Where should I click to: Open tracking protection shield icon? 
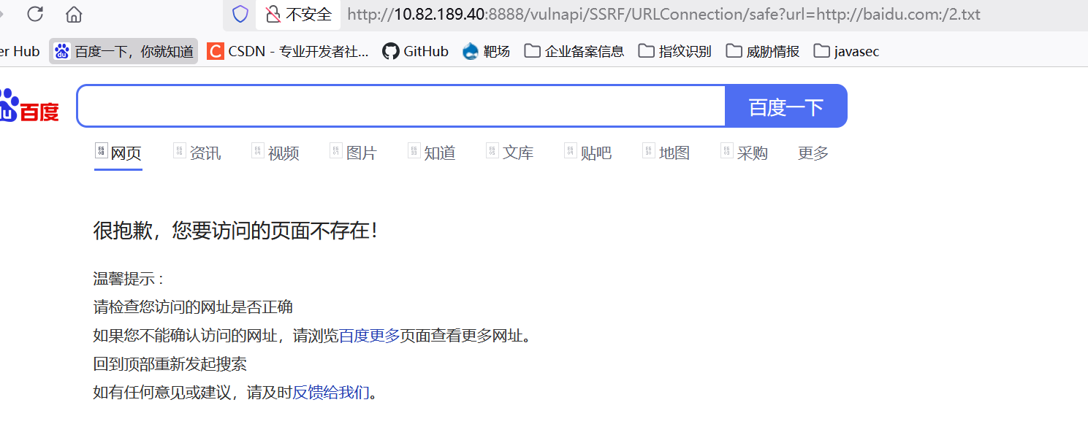240,14
